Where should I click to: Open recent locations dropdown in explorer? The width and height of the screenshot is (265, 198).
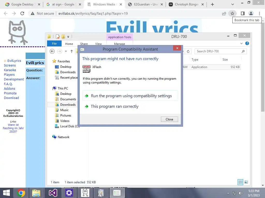(x=66, y=51)
